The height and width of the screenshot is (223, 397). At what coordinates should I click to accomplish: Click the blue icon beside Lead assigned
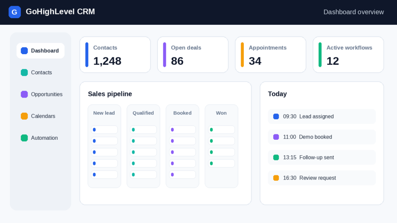276,116
